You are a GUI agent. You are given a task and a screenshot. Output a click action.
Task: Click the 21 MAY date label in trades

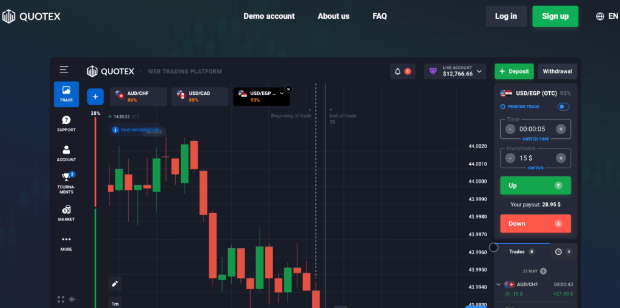pos(530,271)
